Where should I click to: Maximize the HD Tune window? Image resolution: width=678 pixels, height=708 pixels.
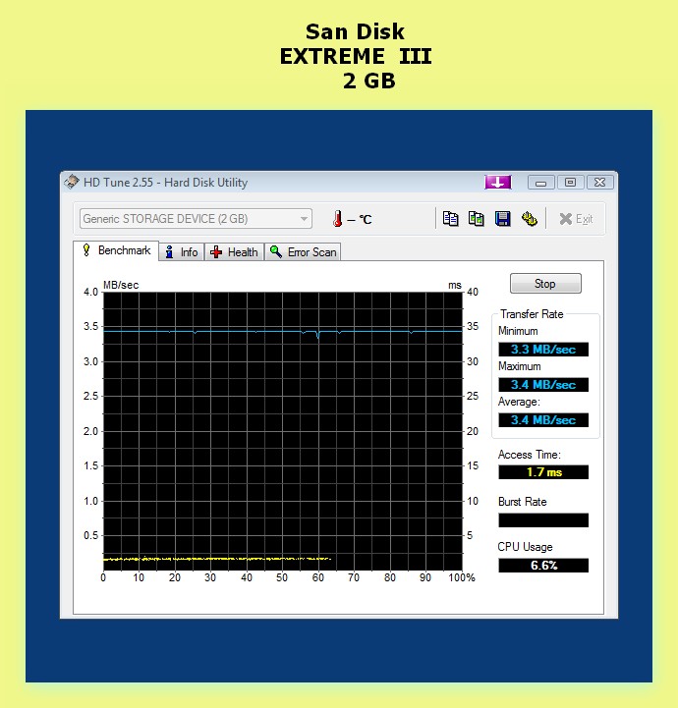click(x=571, y=183)
